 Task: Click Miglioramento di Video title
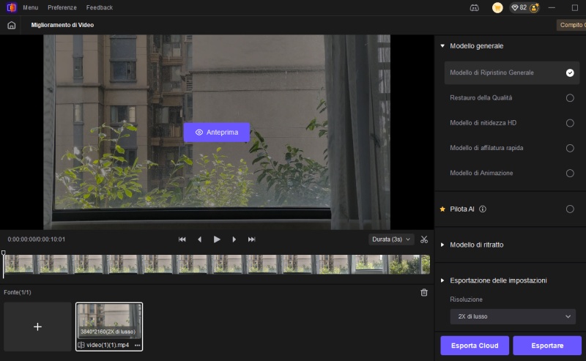[62, 25]
